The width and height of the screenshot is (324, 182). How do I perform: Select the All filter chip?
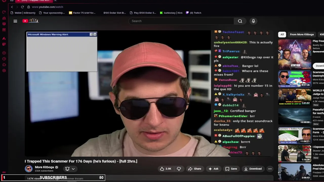coord(282,34)
